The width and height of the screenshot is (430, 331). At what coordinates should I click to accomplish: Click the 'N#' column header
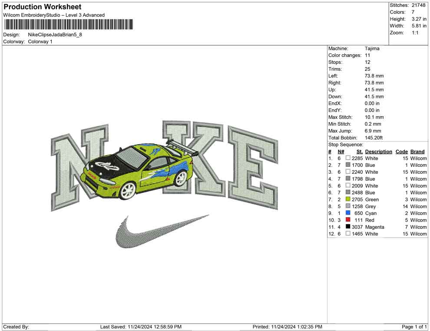coord(341,152)
